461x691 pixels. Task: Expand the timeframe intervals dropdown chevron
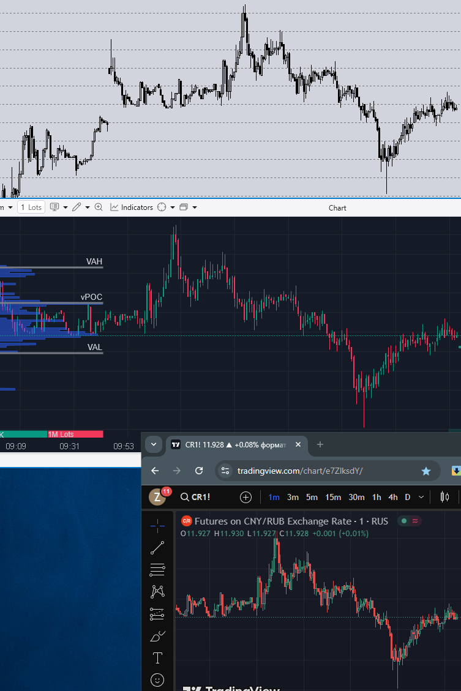coord(421,497)
